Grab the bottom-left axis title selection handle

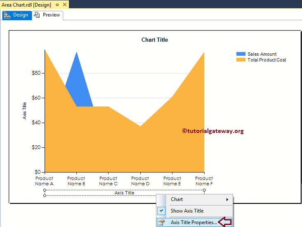45,196
